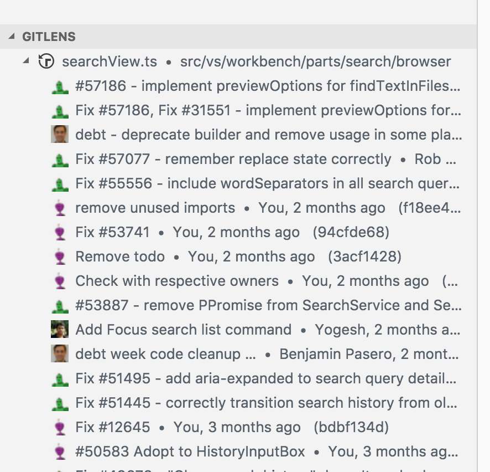Click the green avatar on '#53887 - remove PPromise' commit
Viewport: 490px width, 472px height.
tap(60, 305)
